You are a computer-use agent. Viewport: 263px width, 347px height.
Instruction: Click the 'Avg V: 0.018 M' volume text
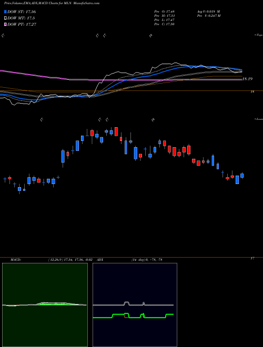[x=208, y=12]
